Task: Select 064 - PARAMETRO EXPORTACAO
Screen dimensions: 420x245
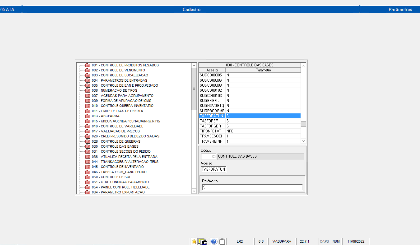Action: [x=118, y=192]
